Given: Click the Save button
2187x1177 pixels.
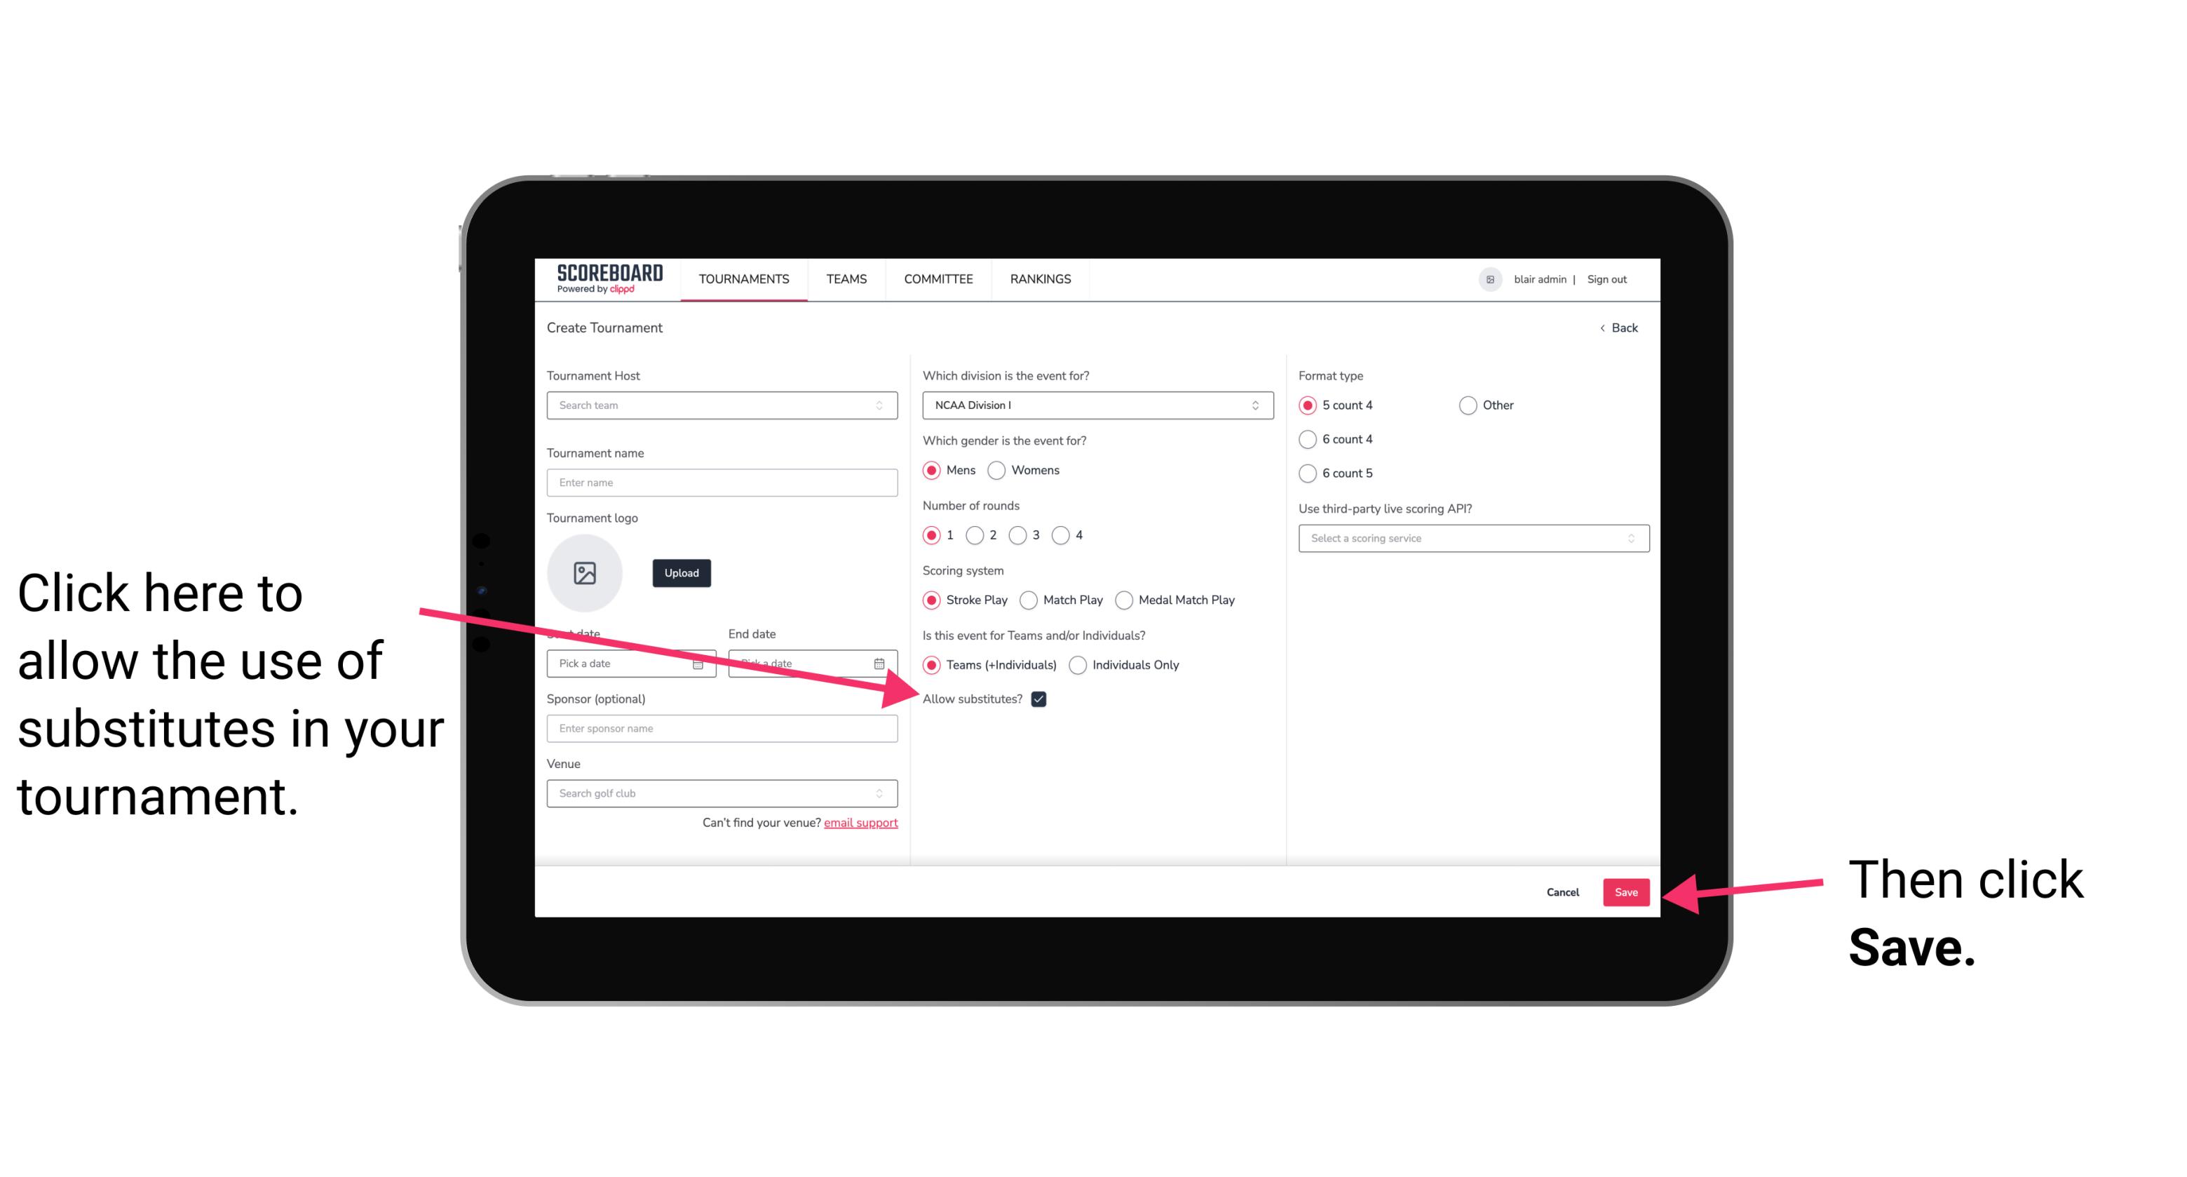Looking at the screenshot, I should 1627,892.
